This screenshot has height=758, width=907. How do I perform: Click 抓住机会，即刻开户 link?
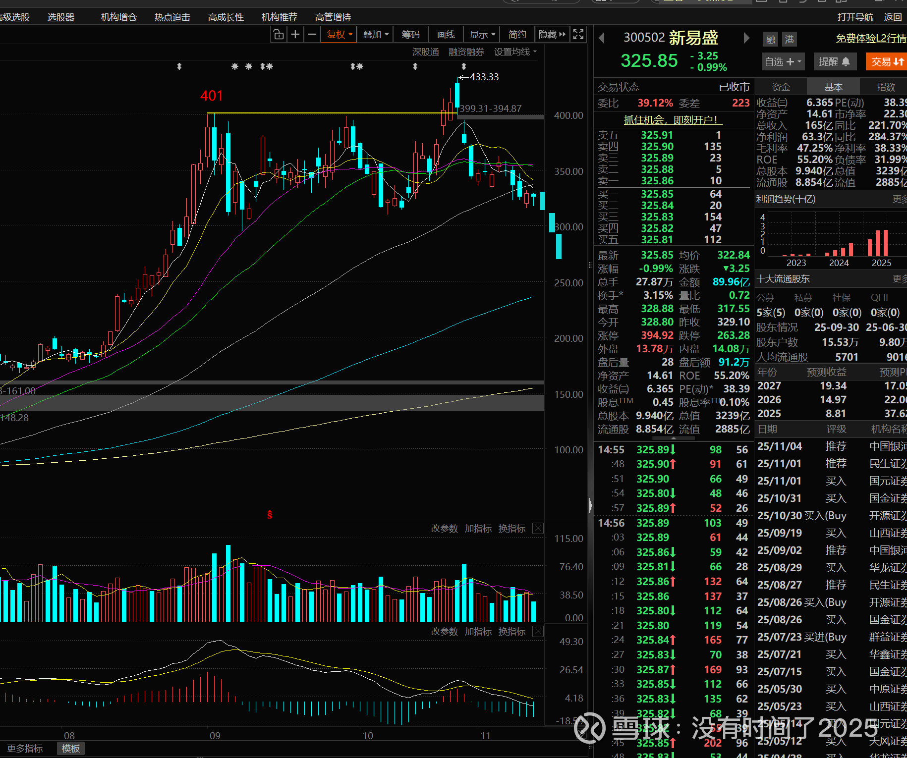click(673, 120)
